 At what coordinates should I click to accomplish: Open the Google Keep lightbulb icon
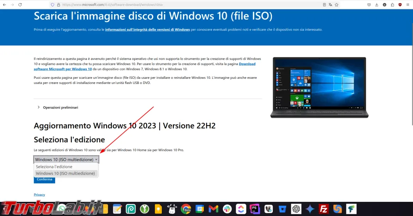158,209
